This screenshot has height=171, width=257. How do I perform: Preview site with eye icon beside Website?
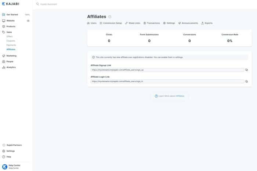coord(28,21)
